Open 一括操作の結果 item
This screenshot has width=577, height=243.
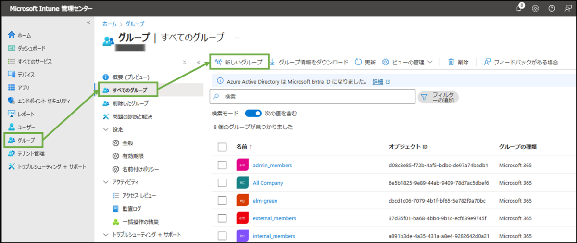pos(135,222)
